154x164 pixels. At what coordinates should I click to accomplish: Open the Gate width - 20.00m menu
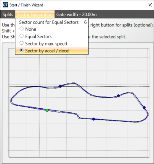point(76,14)
